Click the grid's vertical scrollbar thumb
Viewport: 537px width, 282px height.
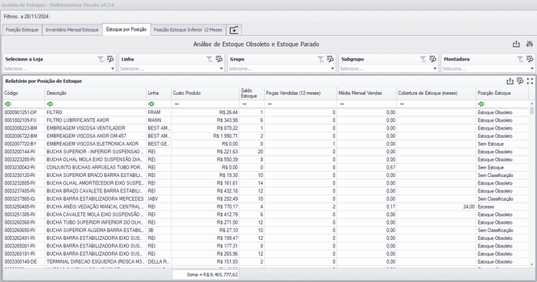pyautogui.click(x=532, y=110)
